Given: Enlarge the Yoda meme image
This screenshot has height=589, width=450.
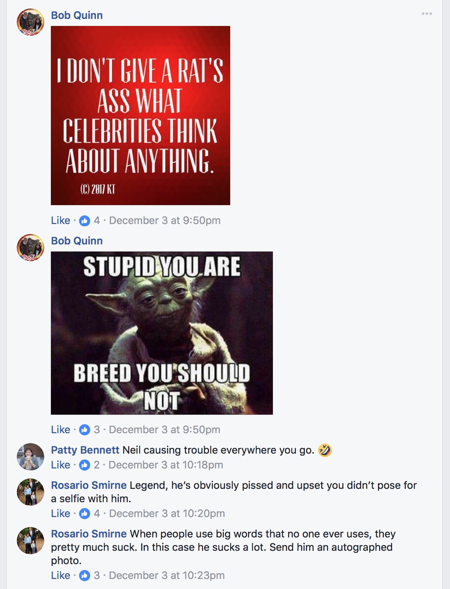Looking at the screenshot, I should (x=162, y=333).
